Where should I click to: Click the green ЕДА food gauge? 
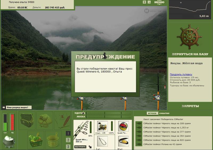[5, 122]
